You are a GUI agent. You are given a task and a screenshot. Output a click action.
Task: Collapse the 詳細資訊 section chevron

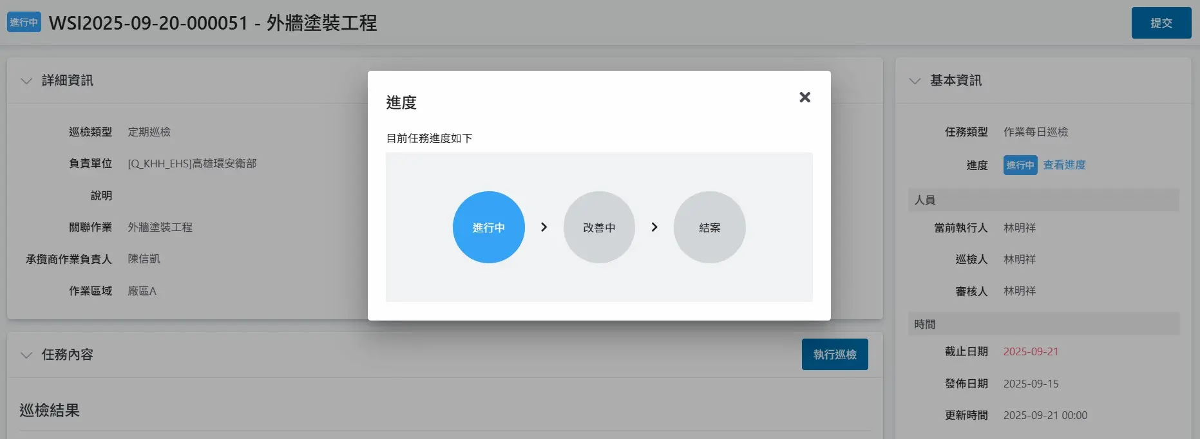pyautogui.click(x=26, y=81)
